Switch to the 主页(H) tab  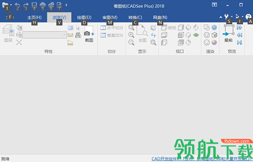tap(34, 18)
